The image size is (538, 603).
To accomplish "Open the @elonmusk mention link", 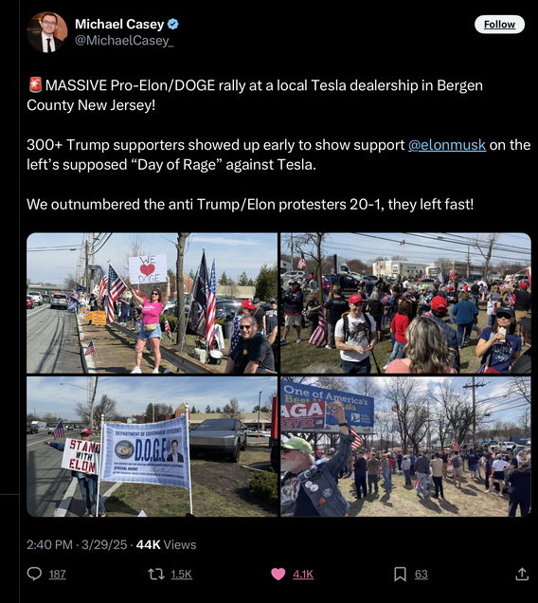I will click(x=447, y=145).
